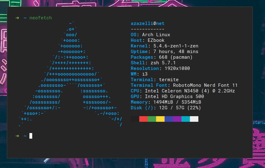Click the green color block
The height and width of the screenshot is (168, 265).
pos(152,119)
